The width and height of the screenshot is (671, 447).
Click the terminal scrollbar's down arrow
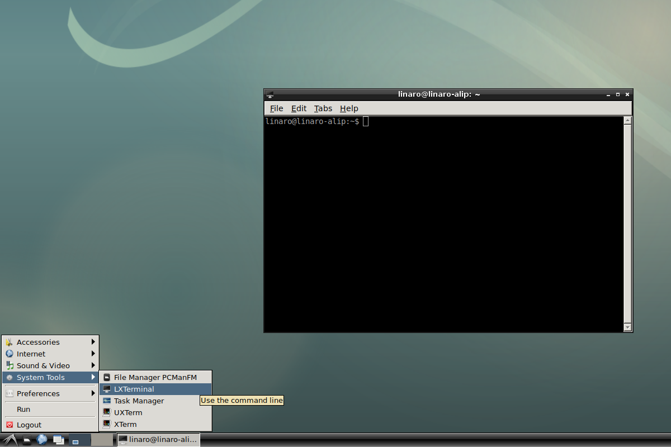[627, 327]
